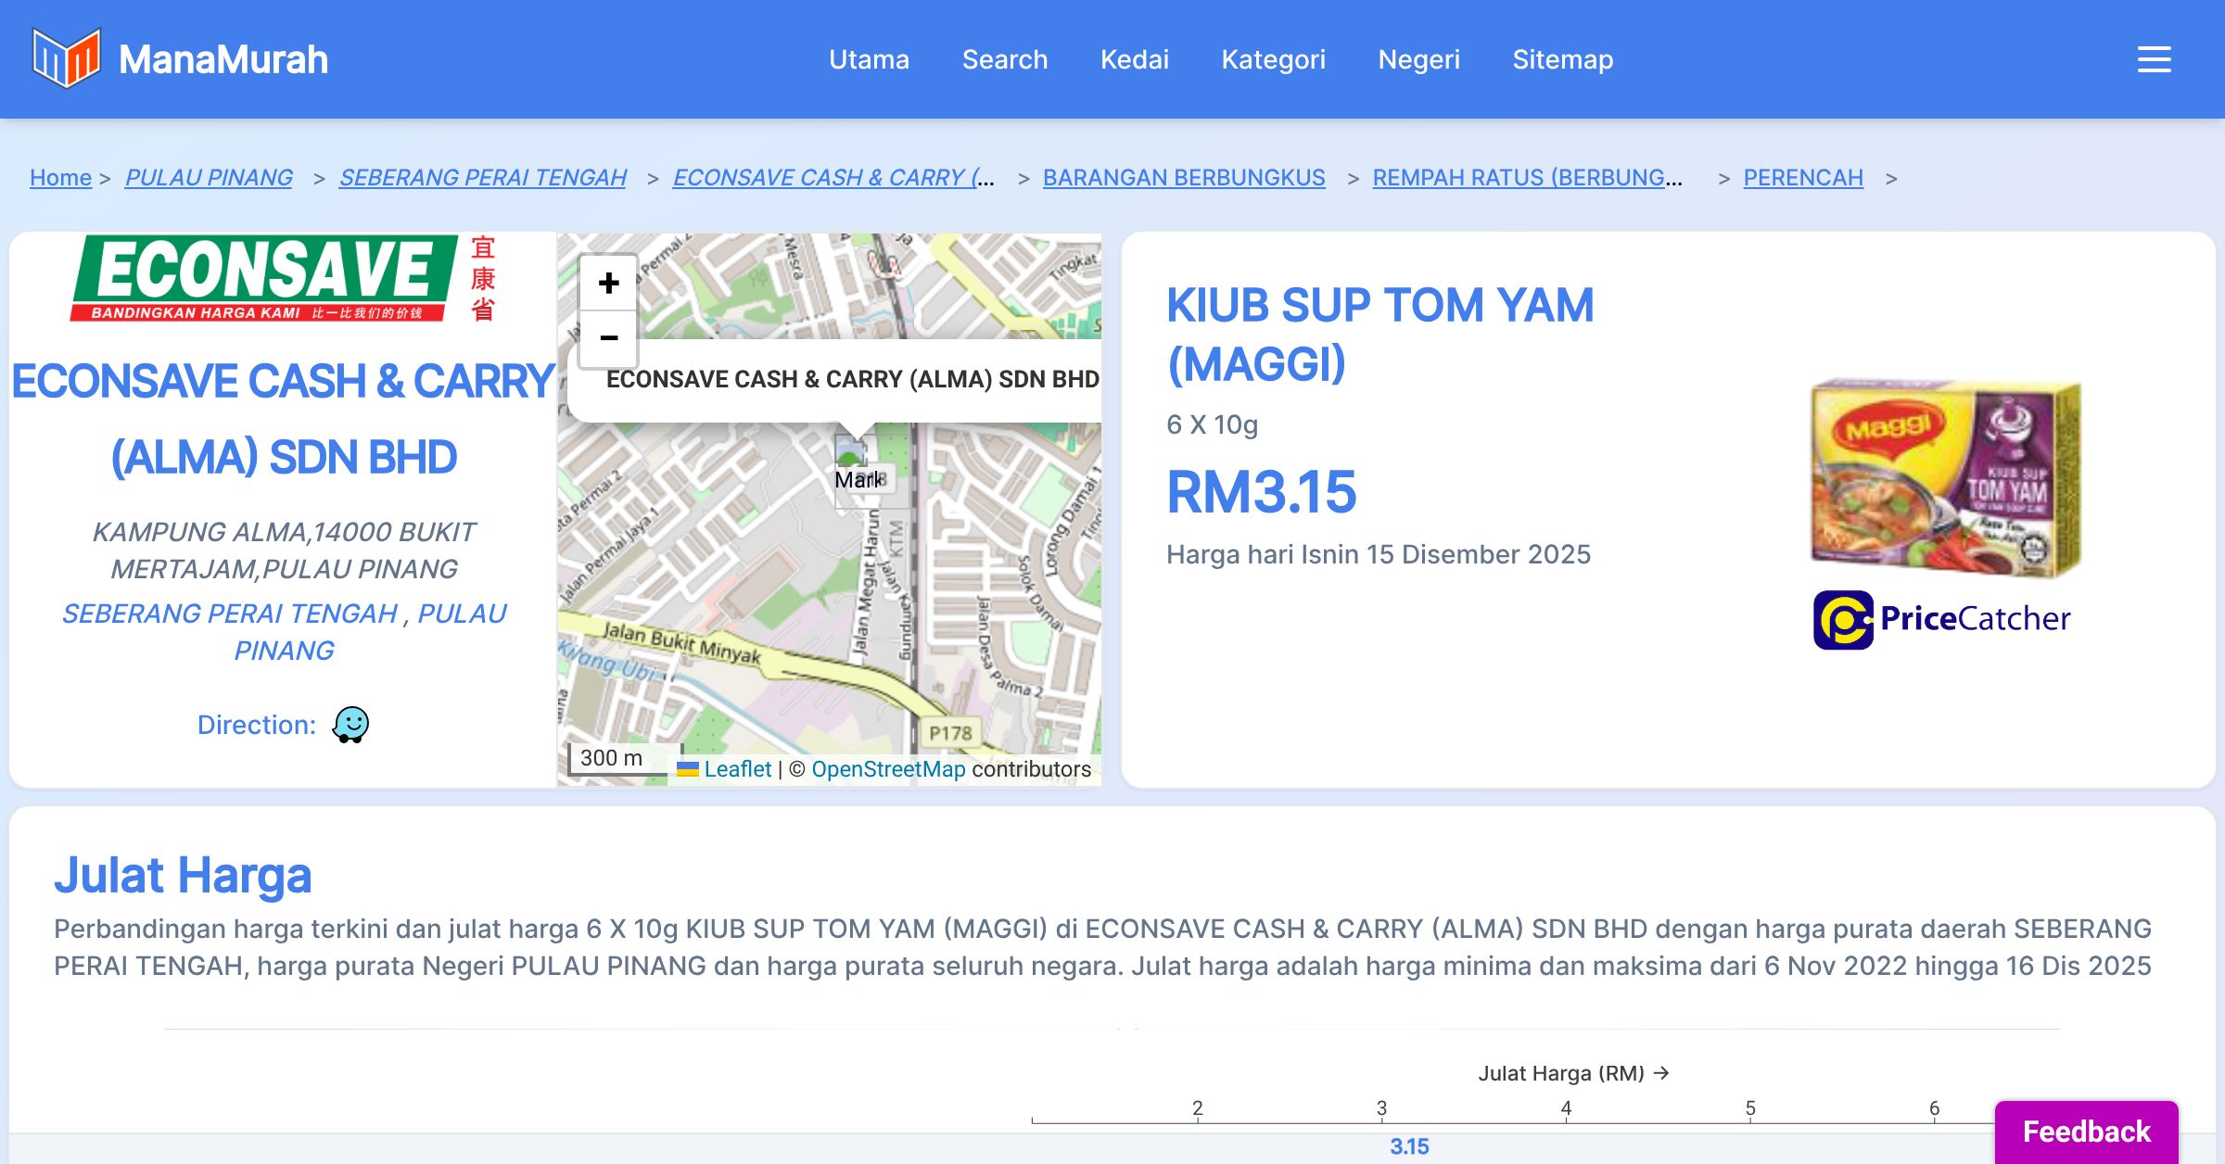Open BARANGAN BERBUNGKUS breadcrumb link
This screenshot has height=1164, width=2225.
[1183, 177]
